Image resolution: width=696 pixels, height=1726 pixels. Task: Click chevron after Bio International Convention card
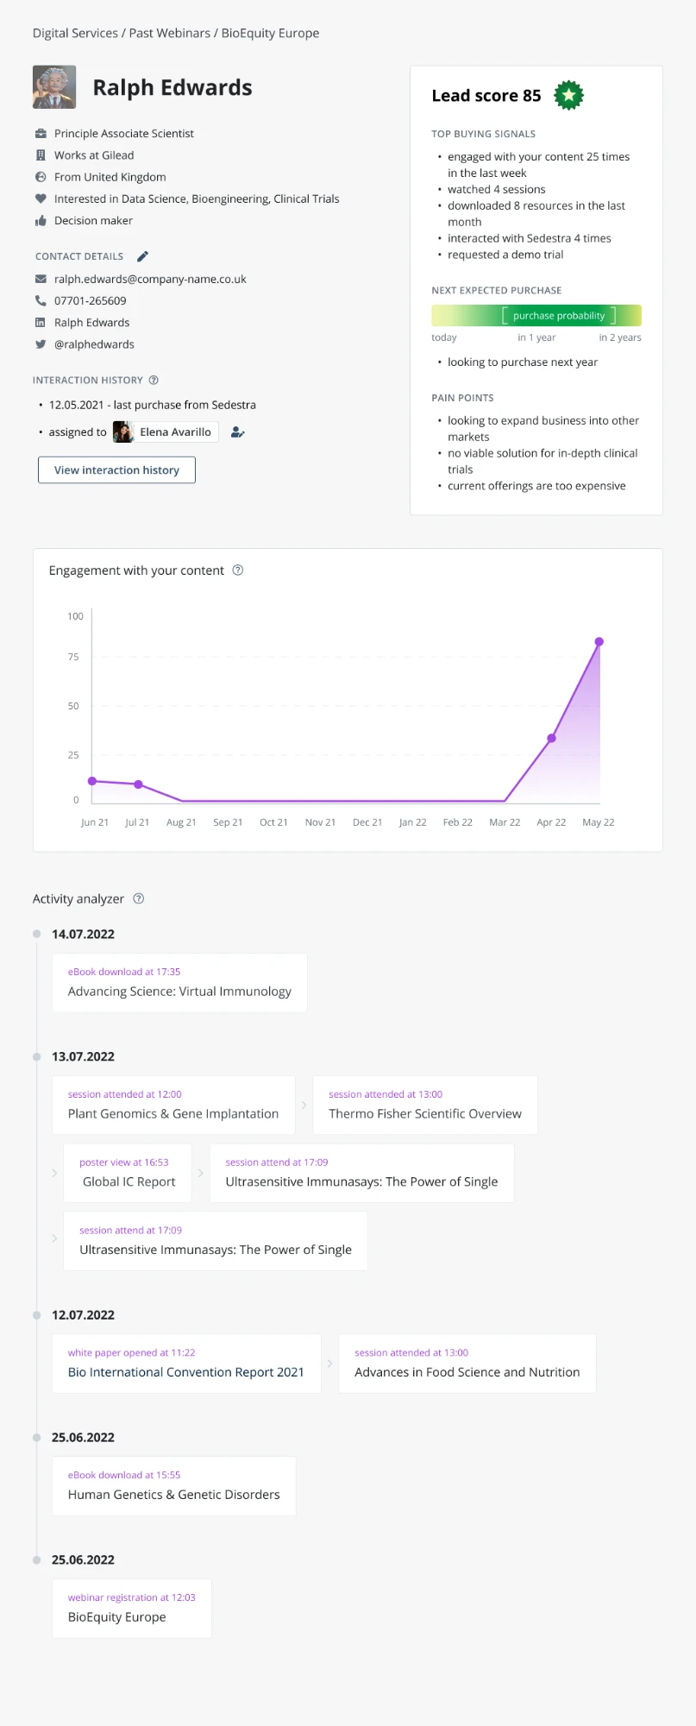click(x=329, y=1364)
